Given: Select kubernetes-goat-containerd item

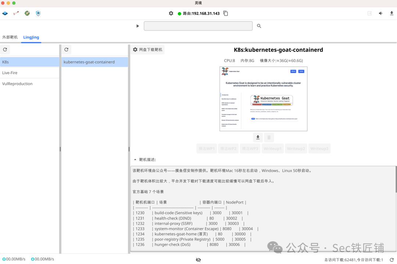Looking at the screenshot, I should pyautogui.click(x=95, y=62).
